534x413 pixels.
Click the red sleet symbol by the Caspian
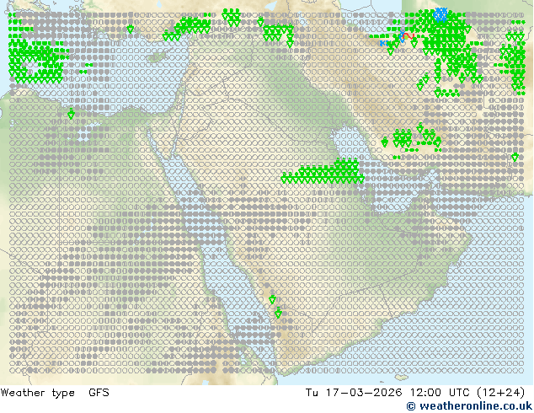[x=407, y=35]
